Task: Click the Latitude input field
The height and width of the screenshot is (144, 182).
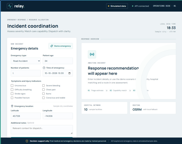Action: coord(26,116)
